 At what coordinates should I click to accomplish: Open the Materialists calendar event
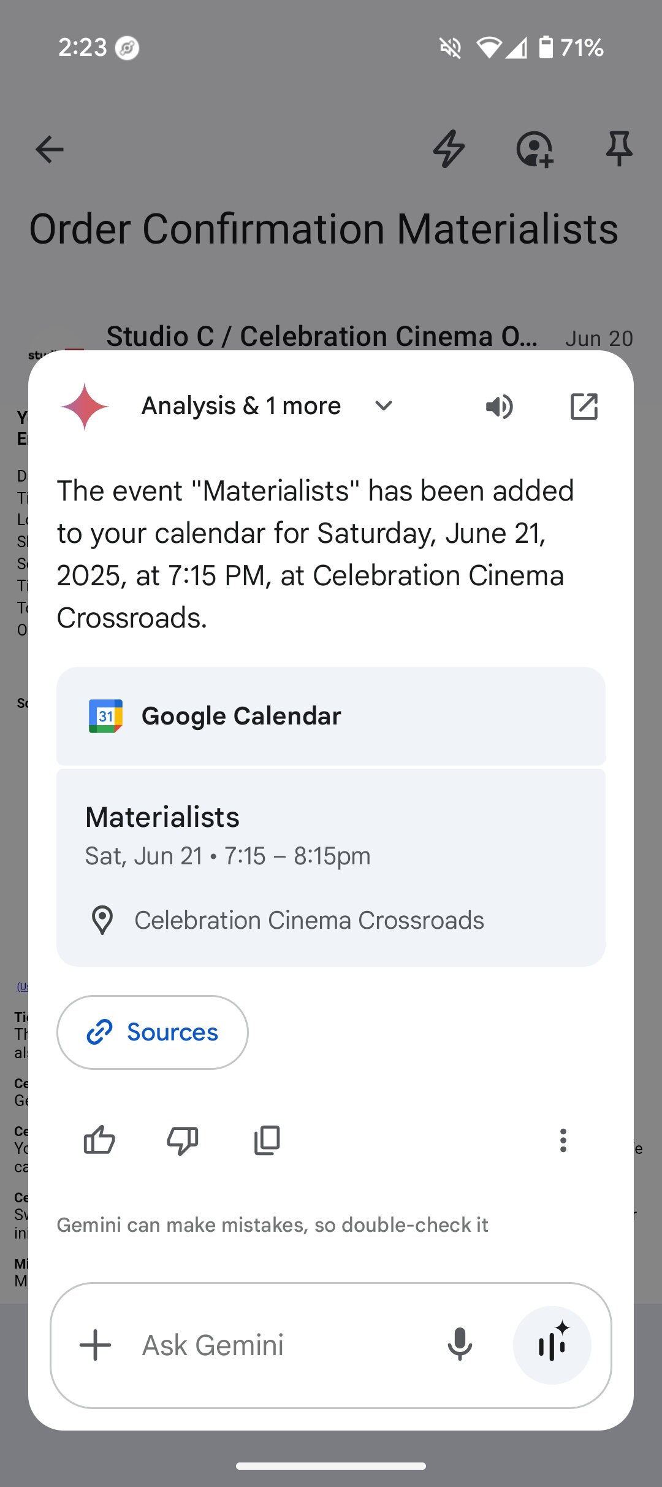pos(331,834)
